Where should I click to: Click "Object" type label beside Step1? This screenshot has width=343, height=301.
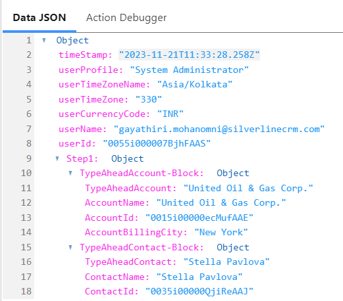click(128, 158)
